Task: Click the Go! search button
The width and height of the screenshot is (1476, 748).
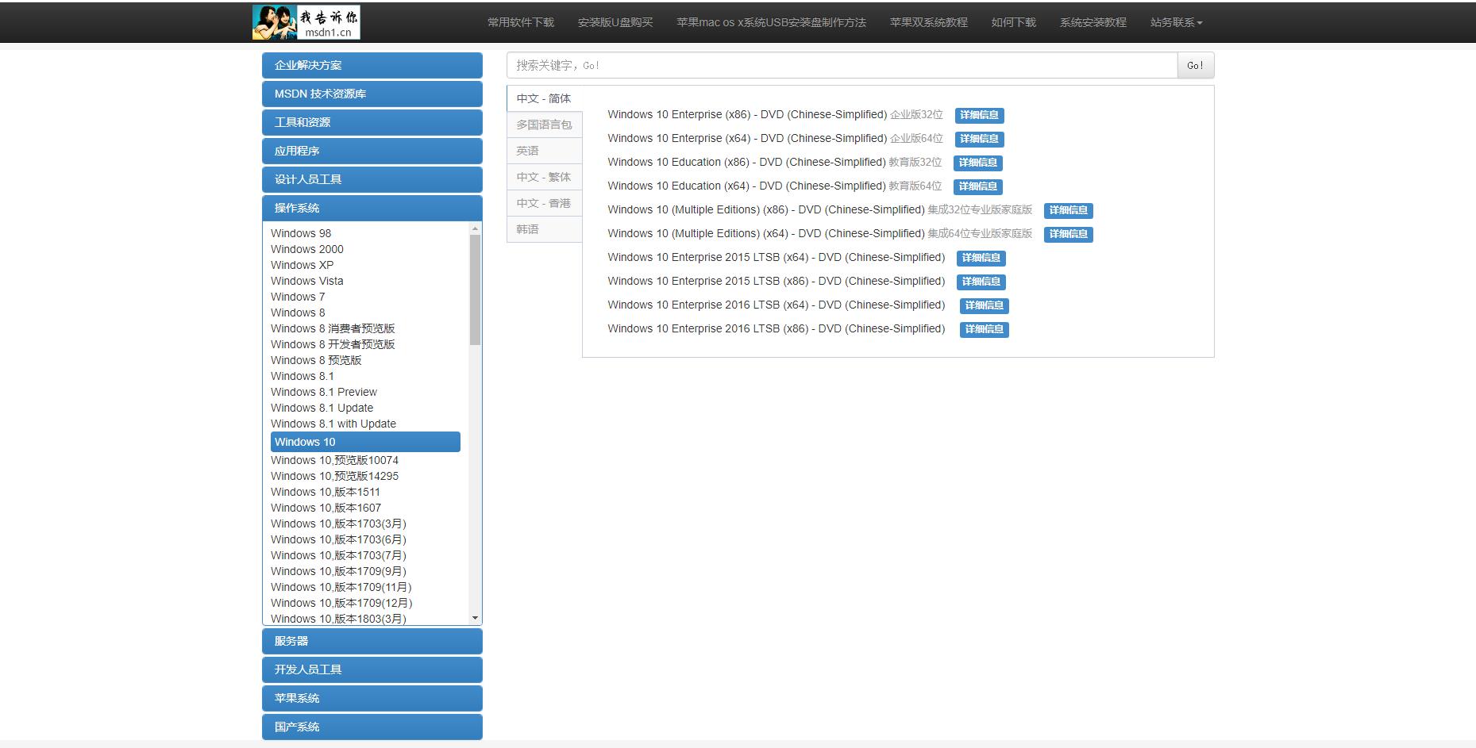Action: click(1196, 65)
